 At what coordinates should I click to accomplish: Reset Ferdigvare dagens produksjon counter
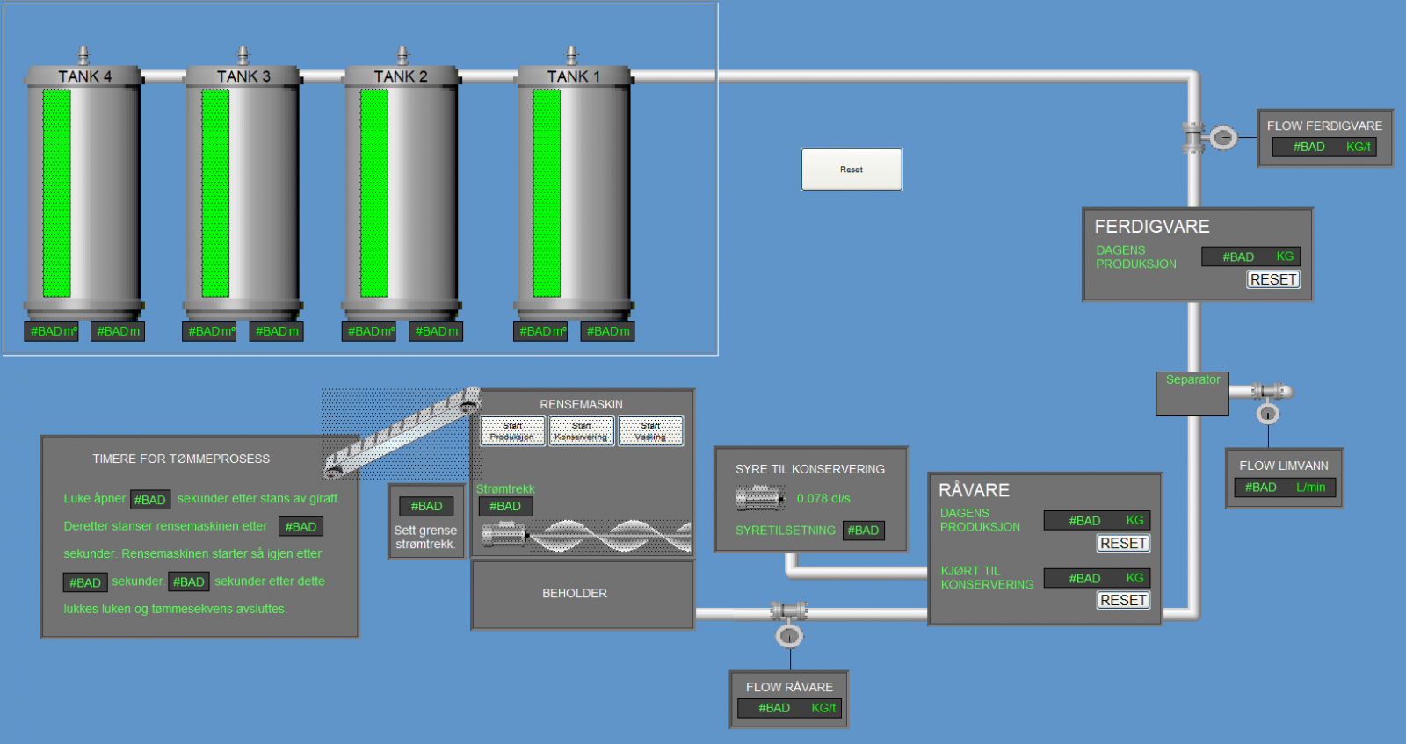coord(1272,279)
